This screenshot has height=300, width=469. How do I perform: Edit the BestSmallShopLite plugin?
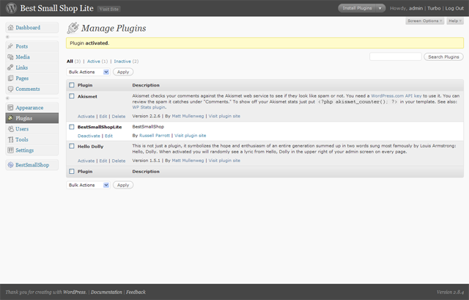coord(109,136)
